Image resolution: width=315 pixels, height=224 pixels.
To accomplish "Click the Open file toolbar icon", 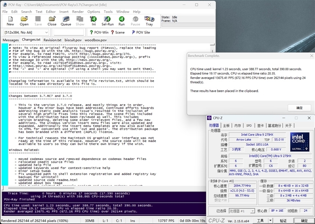I will (24, 21).
